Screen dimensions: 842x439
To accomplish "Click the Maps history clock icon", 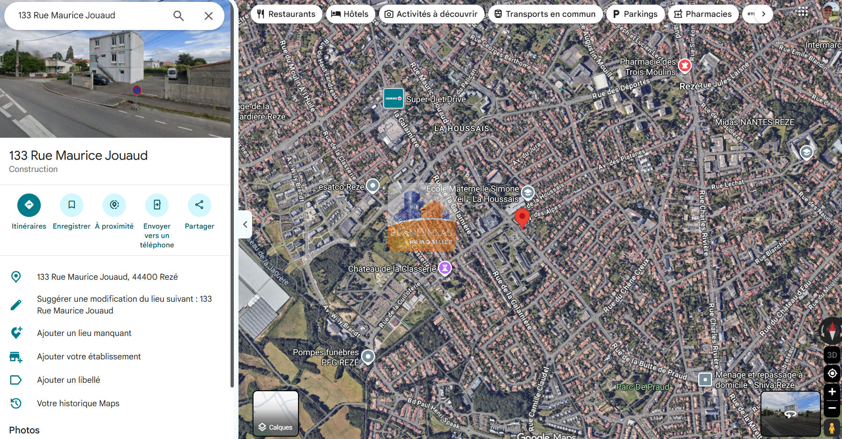I will 16,403.
